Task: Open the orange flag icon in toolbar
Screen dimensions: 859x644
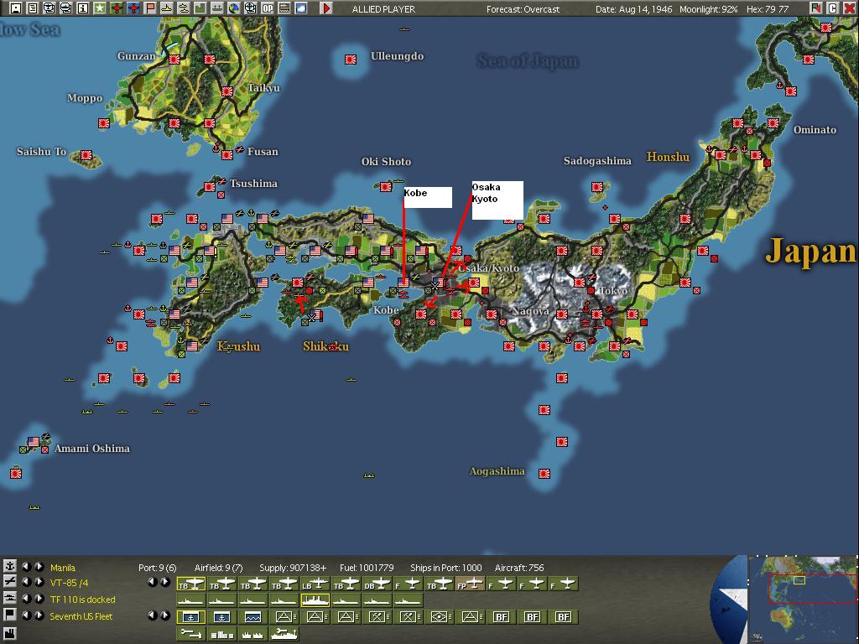Action: (x=150, y=8)
